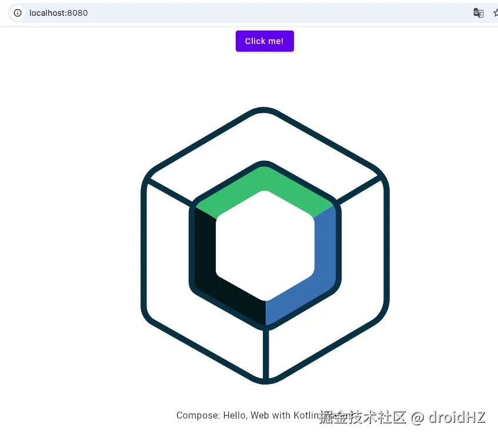Open the site information icon in address bar
The width and height of the screenshot is (498, 438).
pyautogui.click(x=18, y=13)
